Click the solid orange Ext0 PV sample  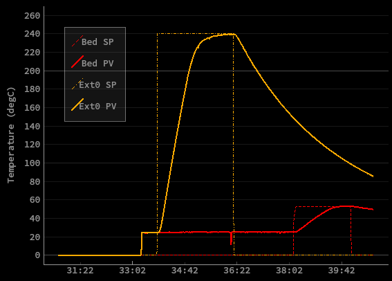coord(77,105)
